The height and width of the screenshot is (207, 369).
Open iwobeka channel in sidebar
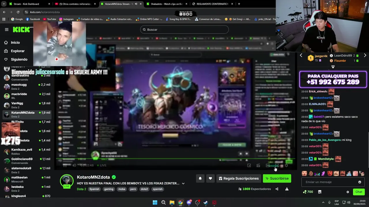27,189
